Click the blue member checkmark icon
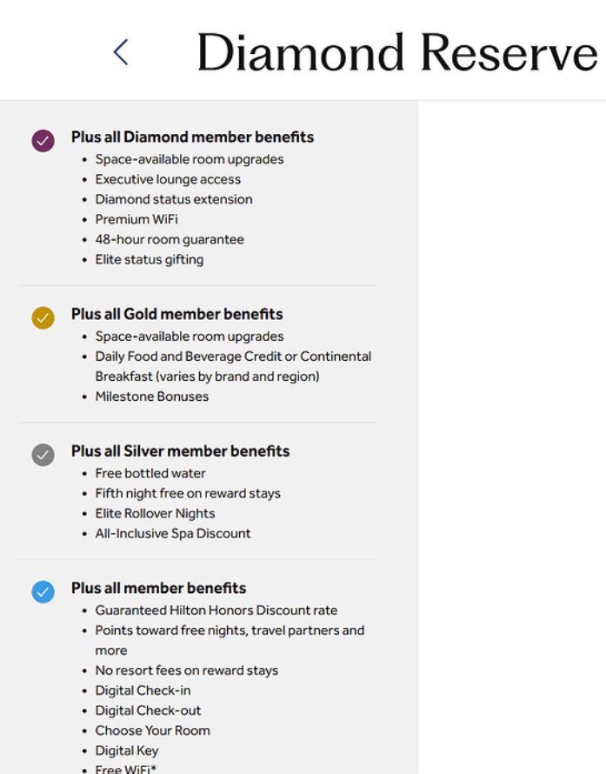Image resolution: width=606 pixels, height=774 pixels. (x=43, y=591)
